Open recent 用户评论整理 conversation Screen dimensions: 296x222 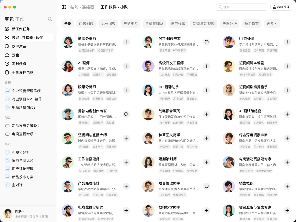28,169
